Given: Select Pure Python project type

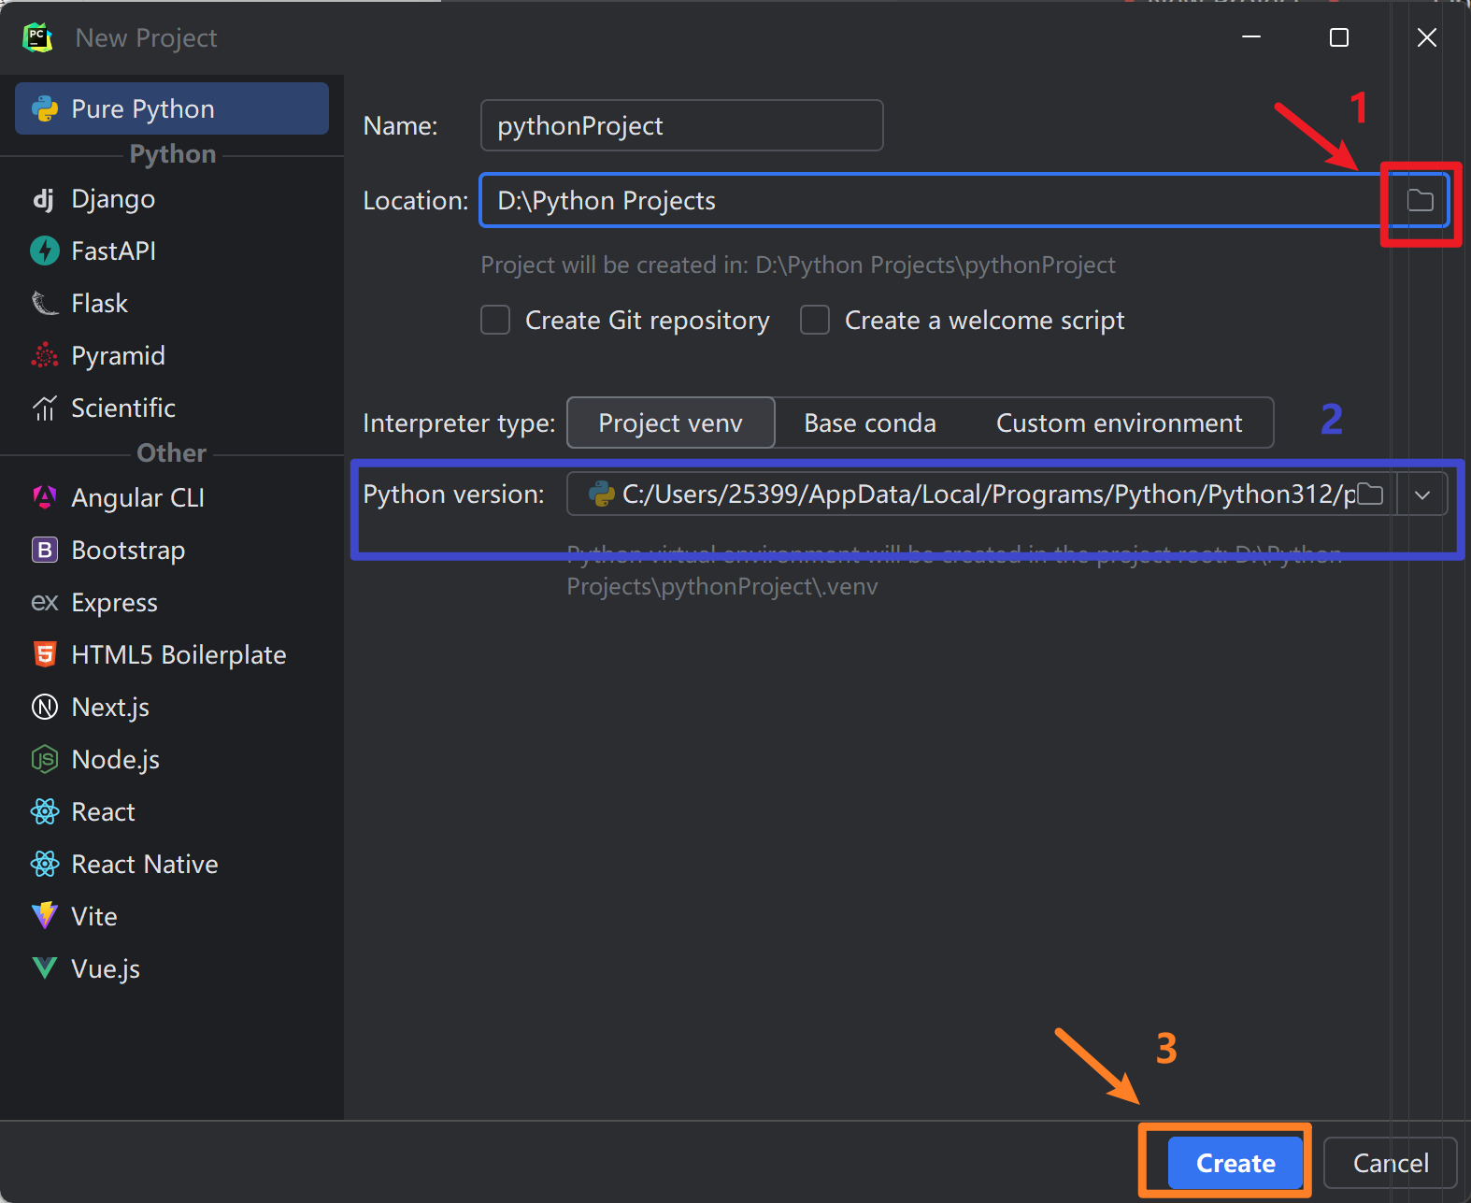Looking at the screenshot, I should tap(172, 108).
